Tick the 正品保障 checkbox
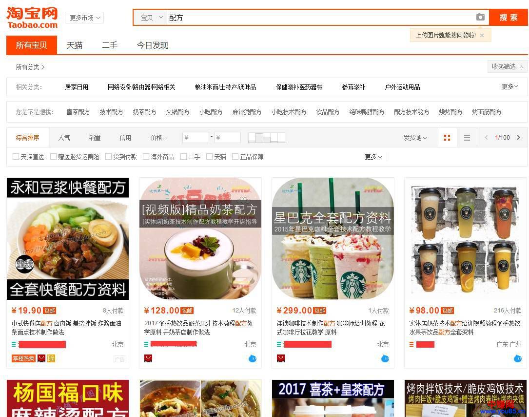 point(235,157)
